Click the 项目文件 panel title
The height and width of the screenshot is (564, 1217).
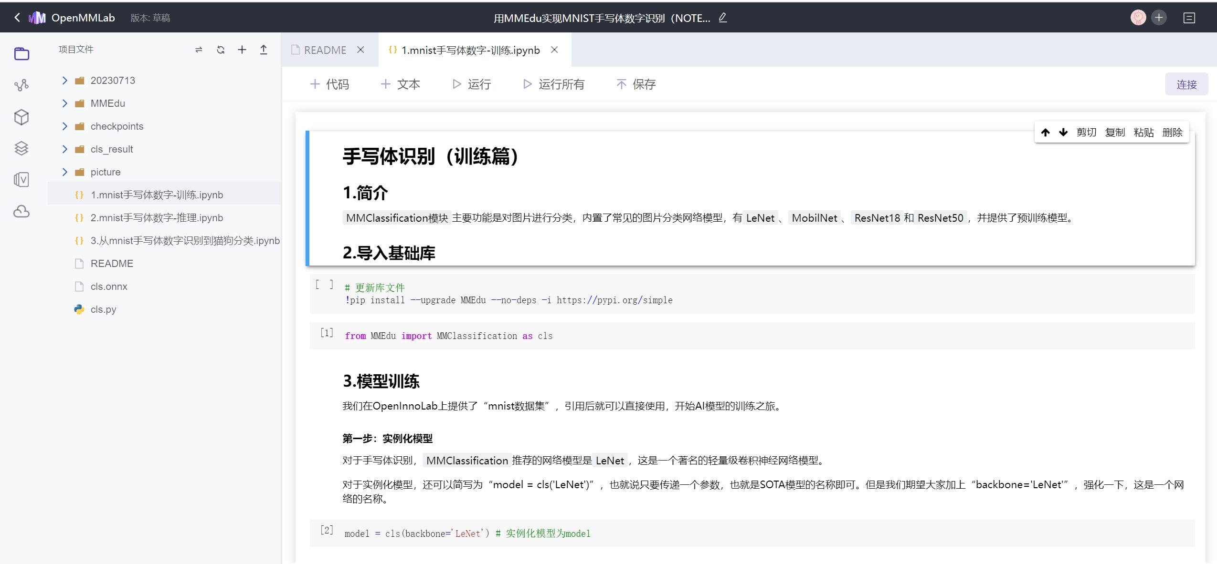[x=76, y=50]
